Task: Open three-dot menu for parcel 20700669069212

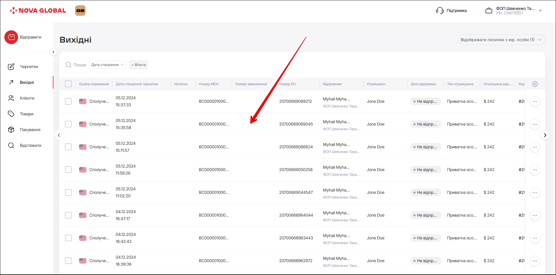Action: 535,102
